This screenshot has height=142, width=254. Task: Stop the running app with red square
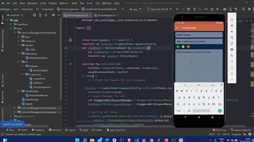(217, 9)
